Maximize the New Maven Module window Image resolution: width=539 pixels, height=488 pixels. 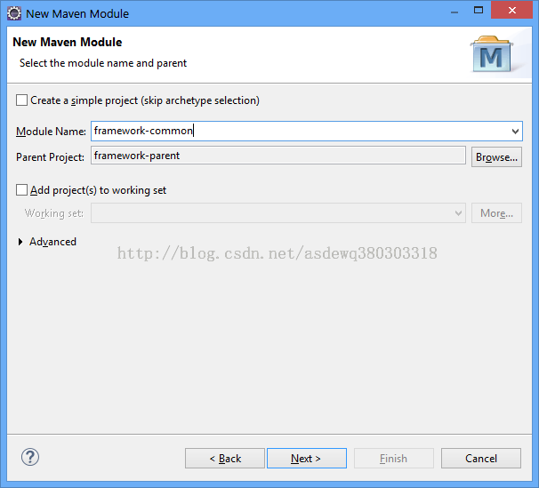pos(479,11)
